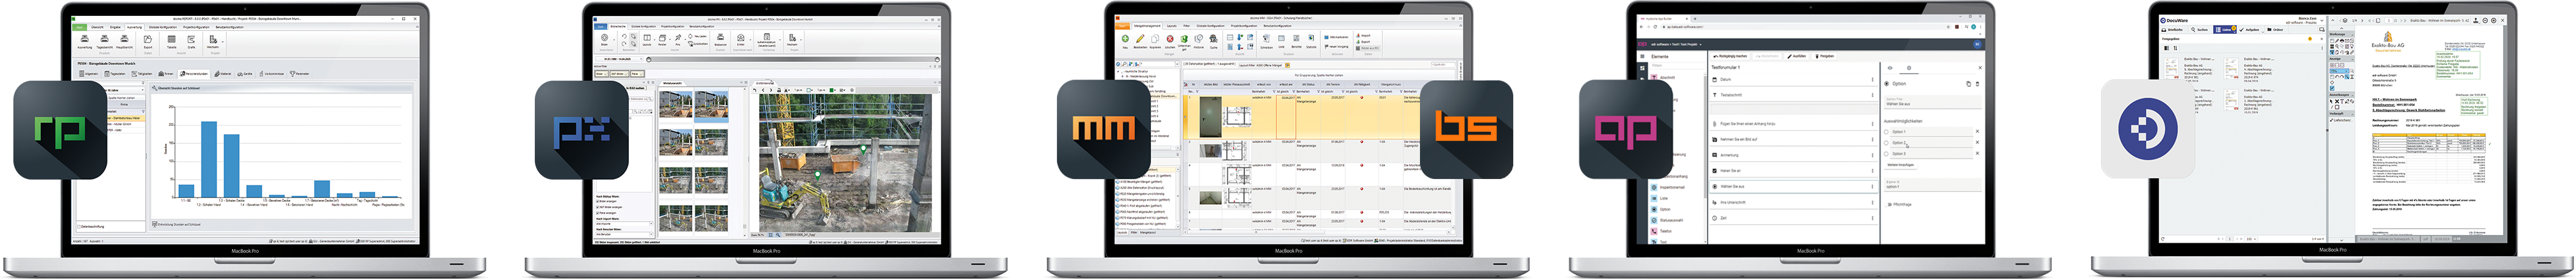Select the Option 1 radio button
Viewport: 2576px width, 279px height.
coord(1887,131)
